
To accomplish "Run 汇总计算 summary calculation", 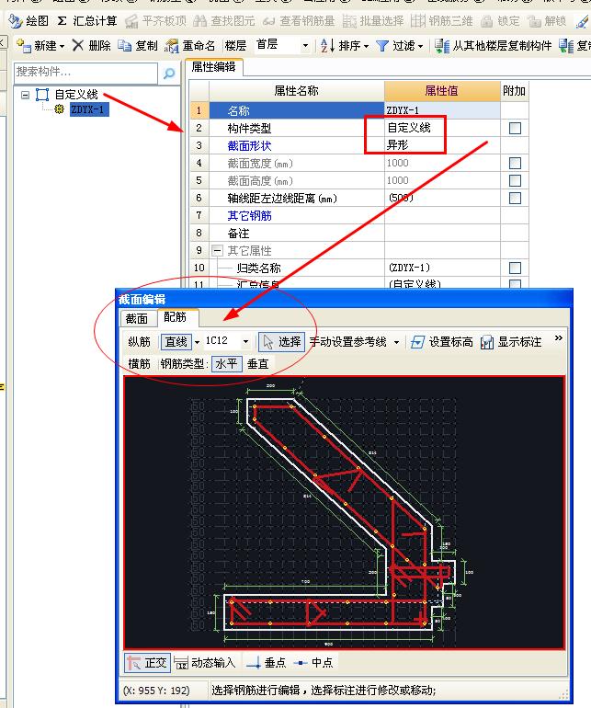I will [x=86, y=21].
